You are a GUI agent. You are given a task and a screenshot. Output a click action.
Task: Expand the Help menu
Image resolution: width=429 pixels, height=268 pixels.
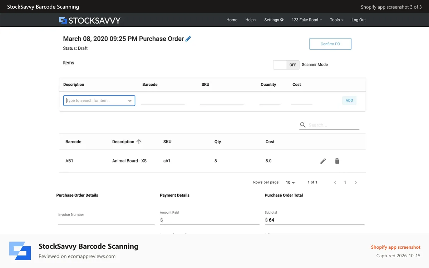(251, 20)
